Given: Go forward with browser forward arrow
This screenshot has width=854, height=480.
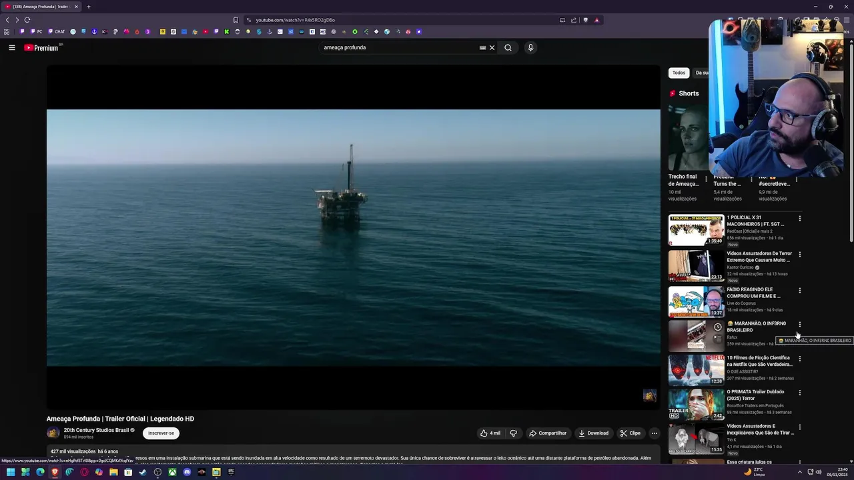Looking at the screenshot, I should [x=17, y=20].
